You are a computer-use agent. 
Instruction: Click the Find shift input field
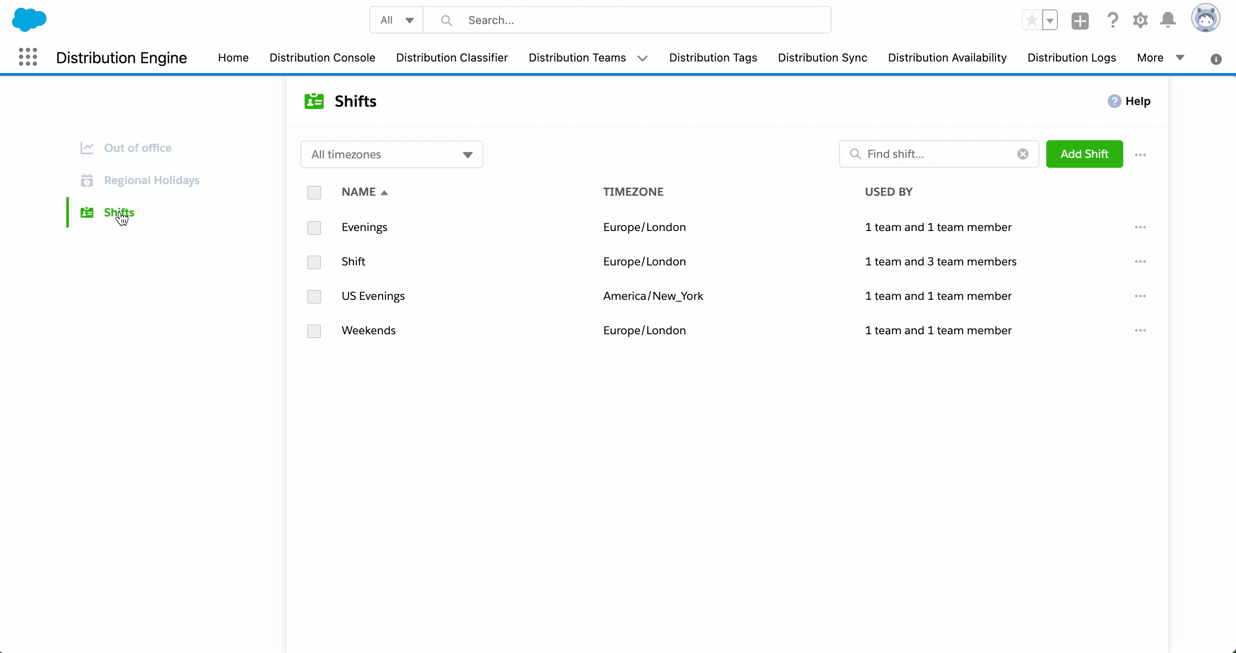click(x=939, y=154)
